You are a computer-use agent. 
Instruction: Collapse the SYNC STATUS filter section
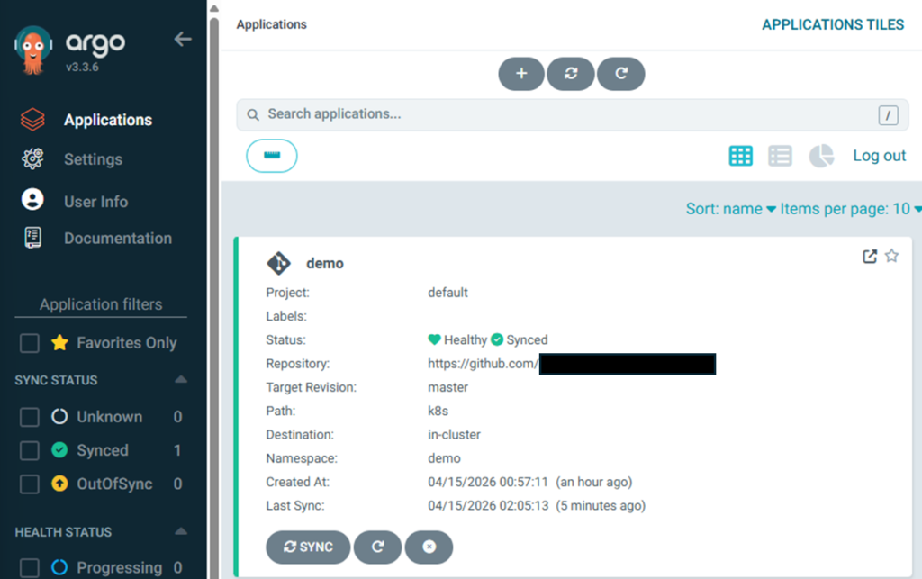pyautogui.click(x=180, y=380)
